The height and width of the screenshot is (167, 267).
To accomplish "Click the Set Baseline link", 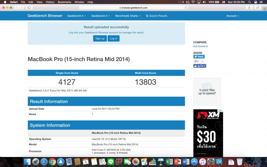I will point(201,46).
